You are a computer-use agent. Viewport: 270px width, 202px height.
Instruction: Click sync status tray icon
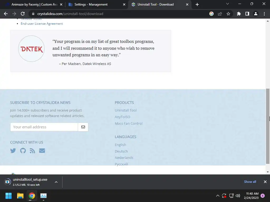[x=224, y=196]
